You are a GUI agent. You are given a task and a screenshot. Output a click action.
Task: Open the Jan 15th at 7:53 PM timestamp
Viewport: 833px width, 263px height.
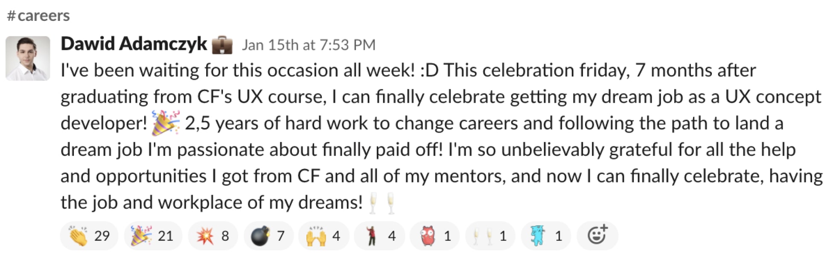point(309,45)
